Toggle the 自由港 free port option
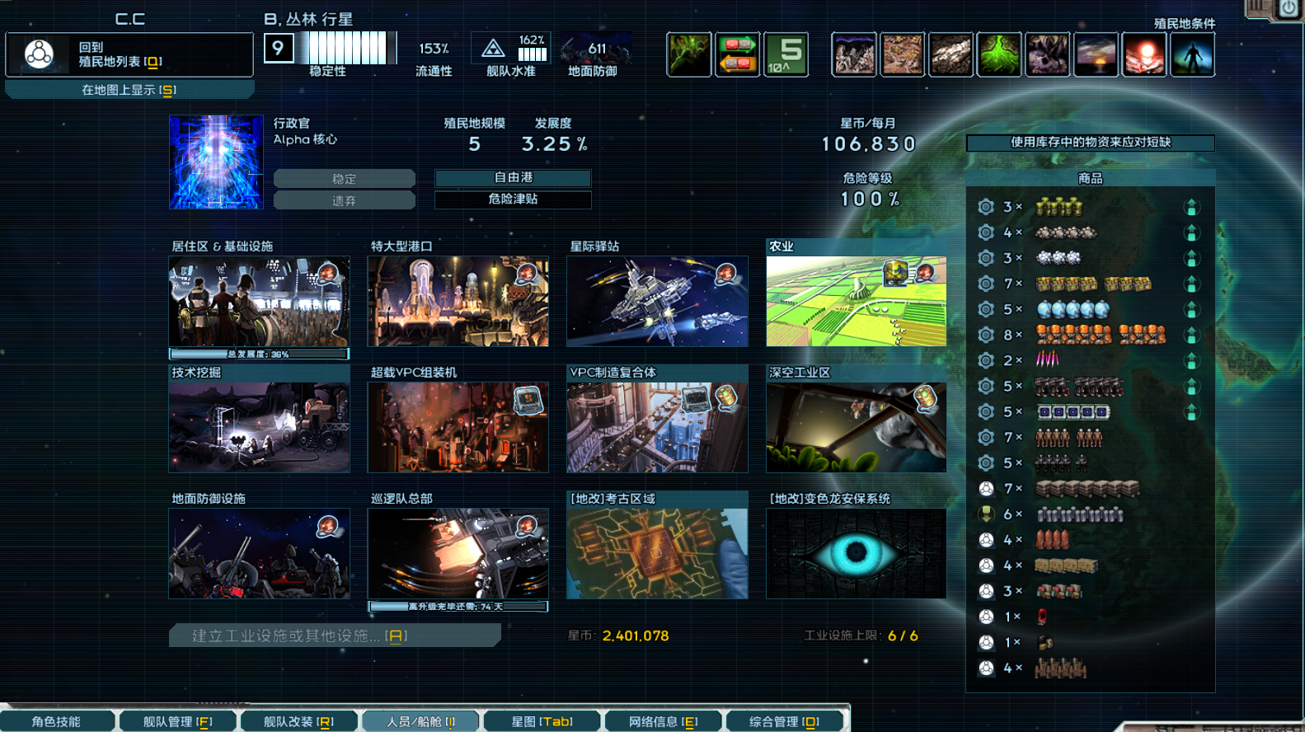The height and width of the screenshot is (732, 1305). [x=513, y=178]
